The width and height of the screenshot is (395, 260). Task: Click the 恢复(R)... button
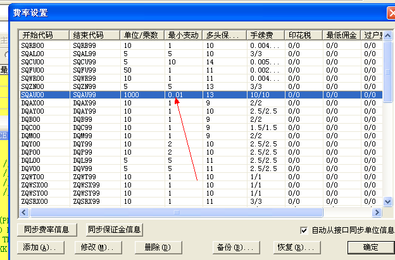(292, 247)
